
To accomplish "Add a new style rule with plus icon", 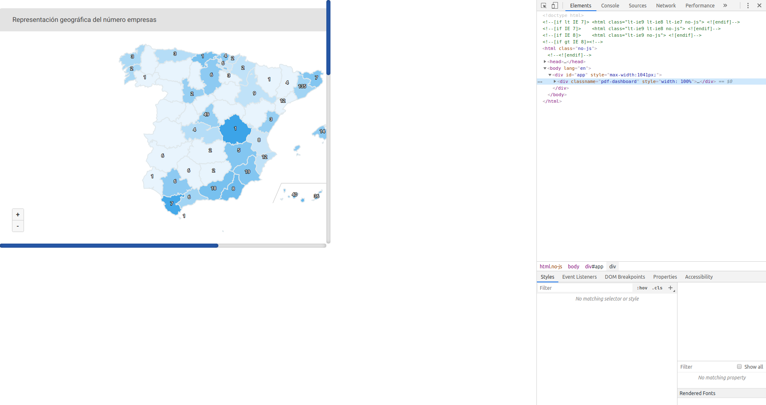I will [x=670, y=288].
